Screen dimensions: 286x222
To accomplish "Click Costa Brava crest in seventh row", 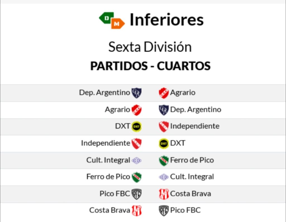I will pos(164,194).
